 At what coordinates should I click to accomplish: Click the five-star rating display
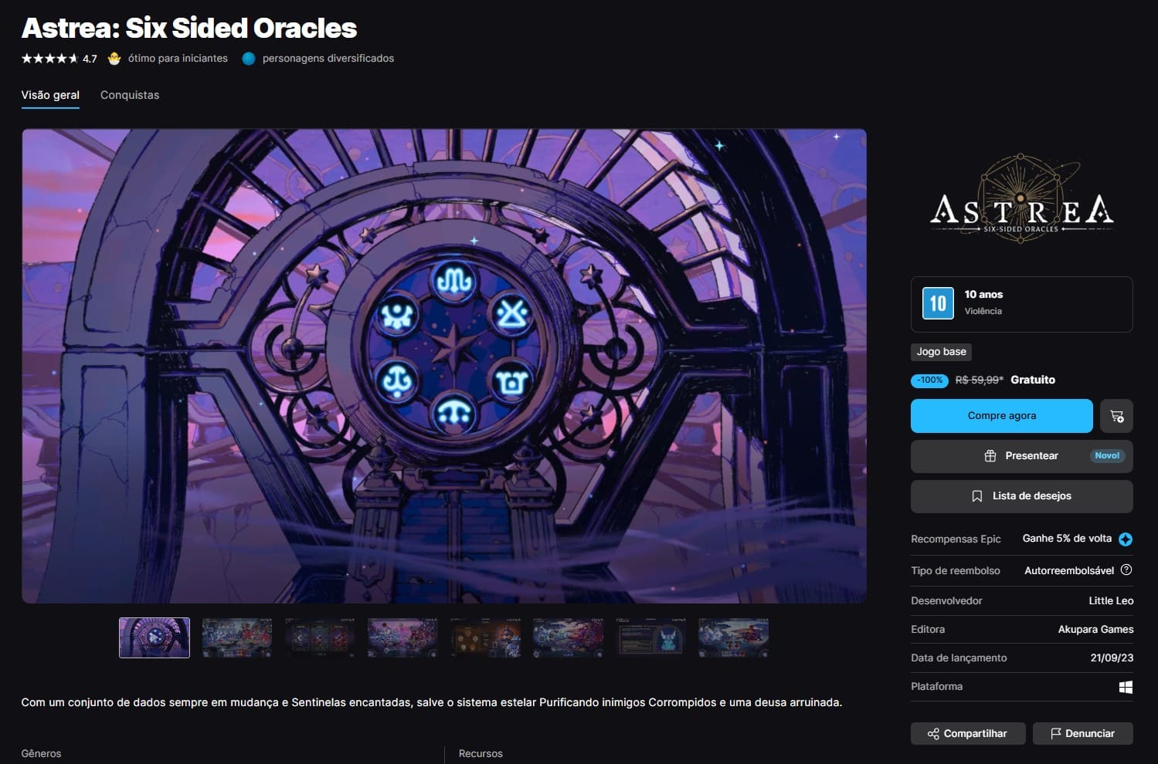point(49,59)
